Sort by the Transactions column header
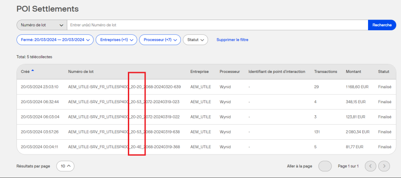 click(325, 72)
